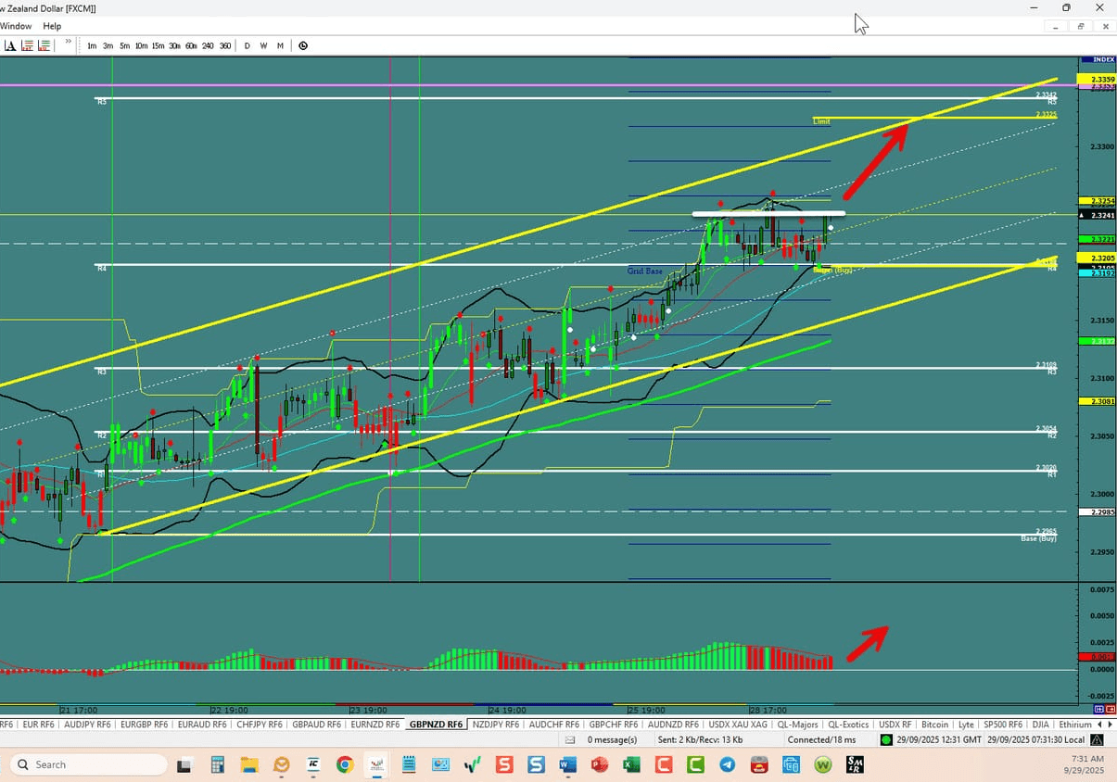Viewport: 1117px width, 782px height.
Task: Switch on the Monthly (M) timeframe
Action: pyautogui.click(x=280, y=44)
